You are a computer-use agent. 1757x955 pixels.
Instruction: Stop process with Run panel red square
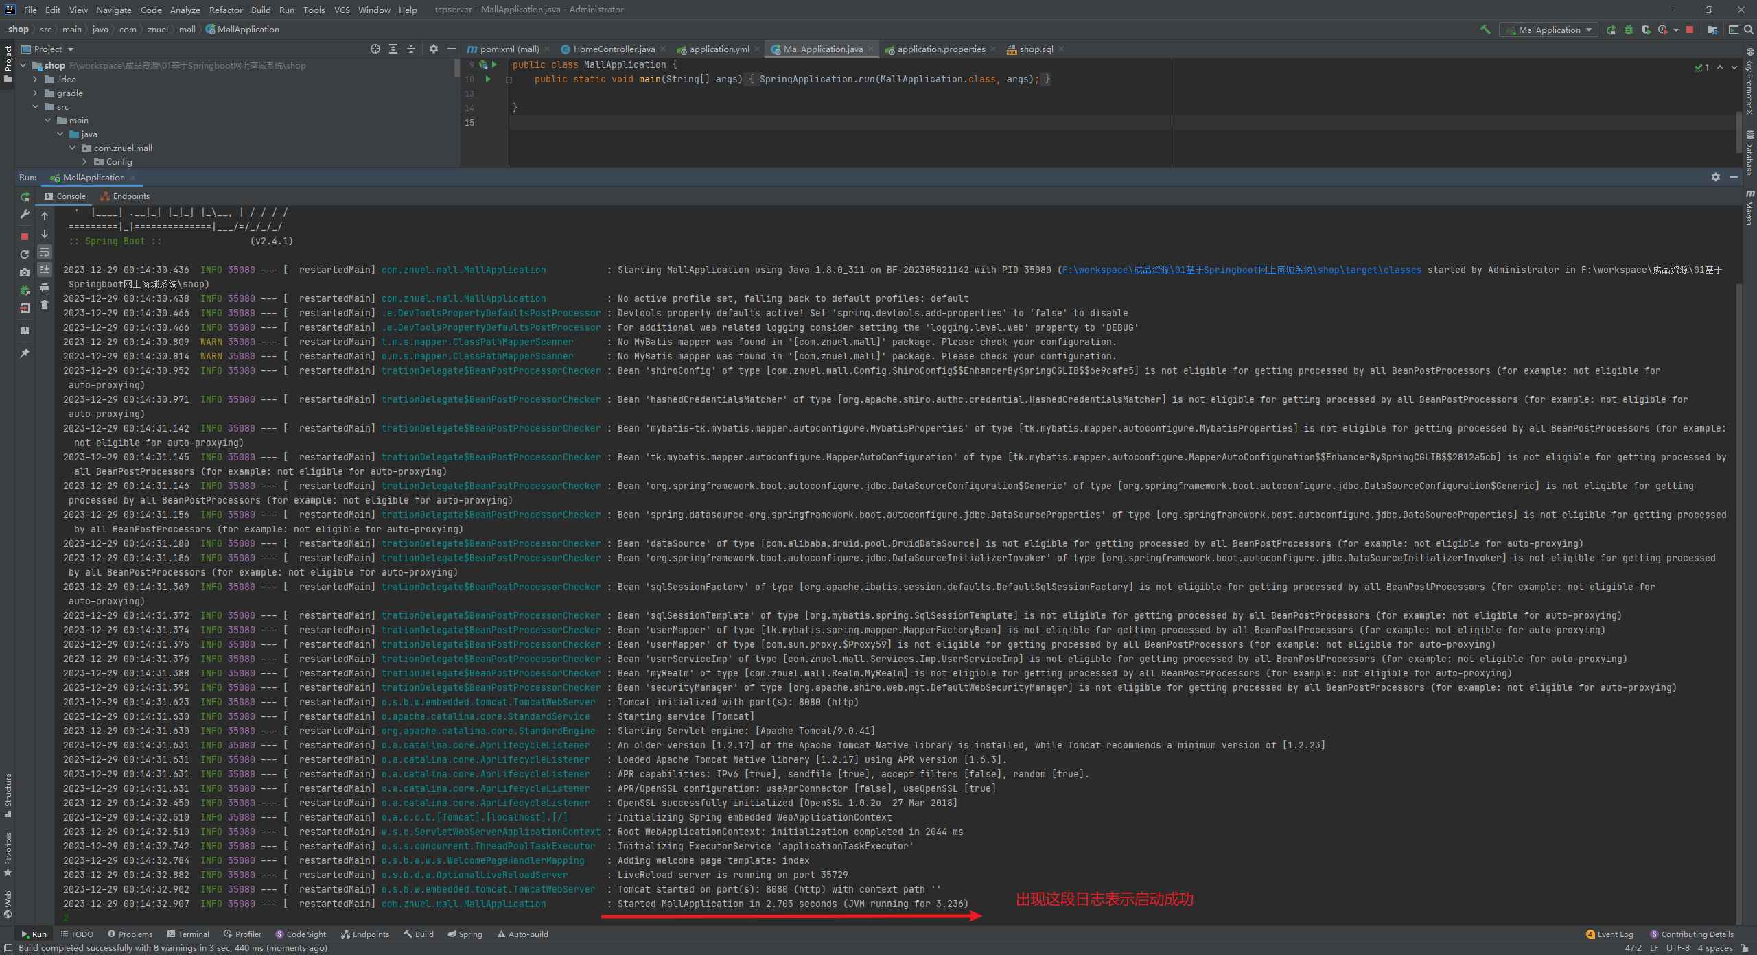[x=25, y=236]
